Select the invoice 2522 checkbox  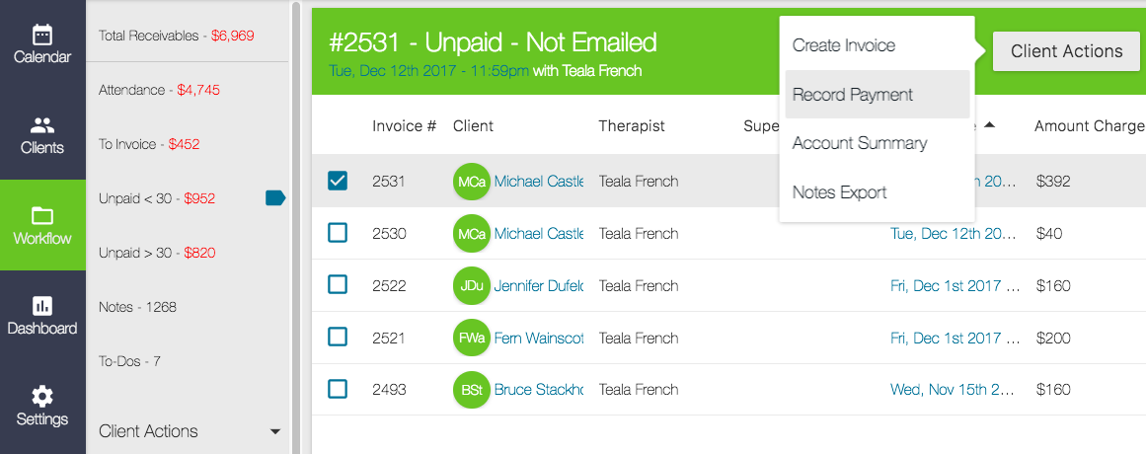[338, 285]
